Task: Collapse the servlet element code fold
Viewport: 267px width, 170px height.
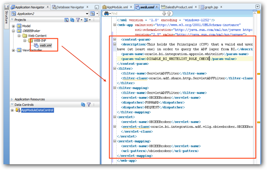Action: point(115,117)
